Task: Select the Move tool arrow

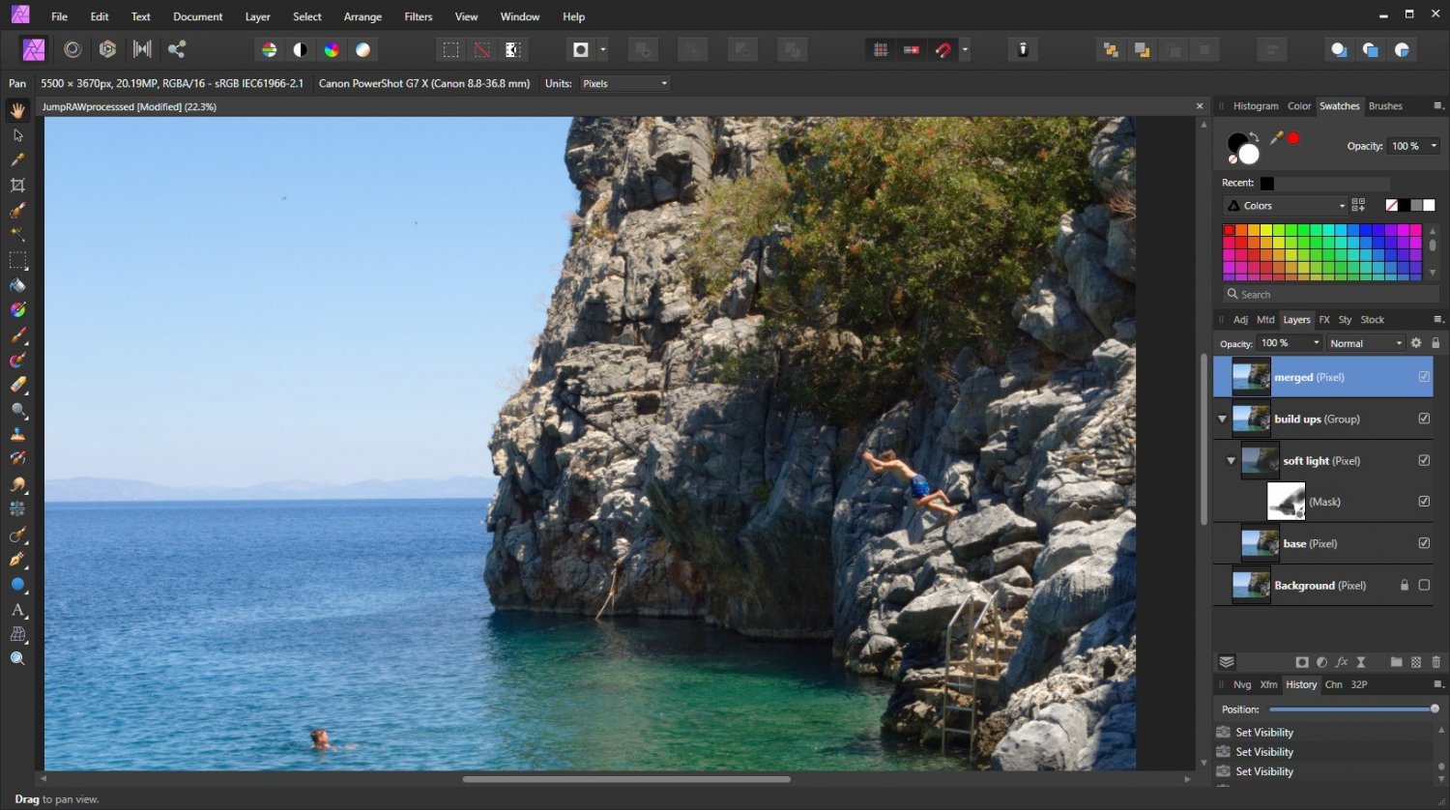Action: (17, 135)
